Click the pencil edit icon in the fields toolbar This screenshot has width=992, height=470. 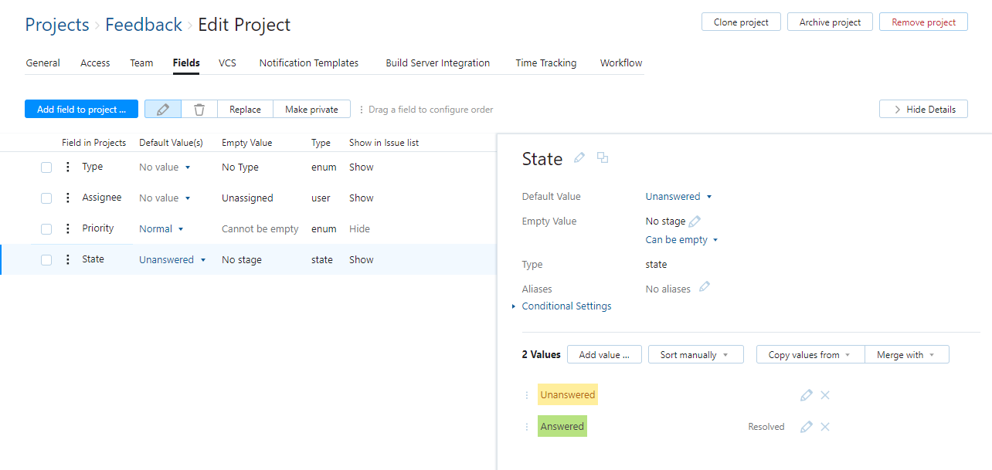163,110
